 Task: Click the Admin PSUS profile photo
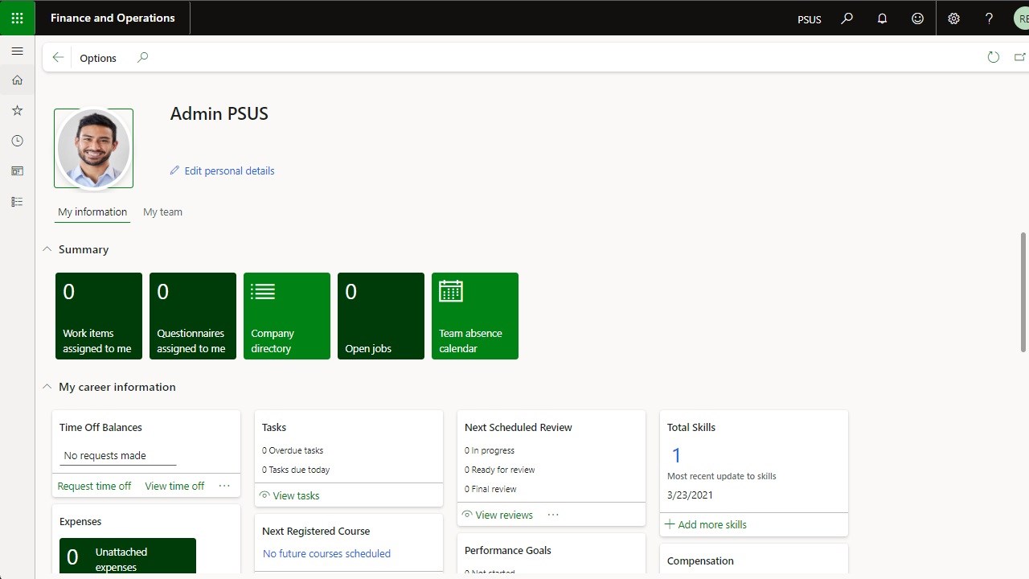[94, 149]
